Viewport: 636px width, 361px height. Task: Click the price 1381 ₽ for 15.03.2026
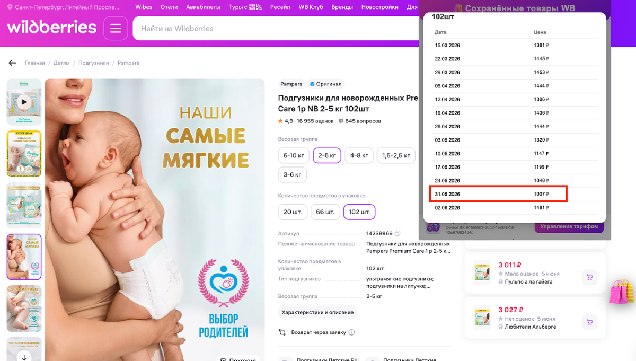pos(541,46)
